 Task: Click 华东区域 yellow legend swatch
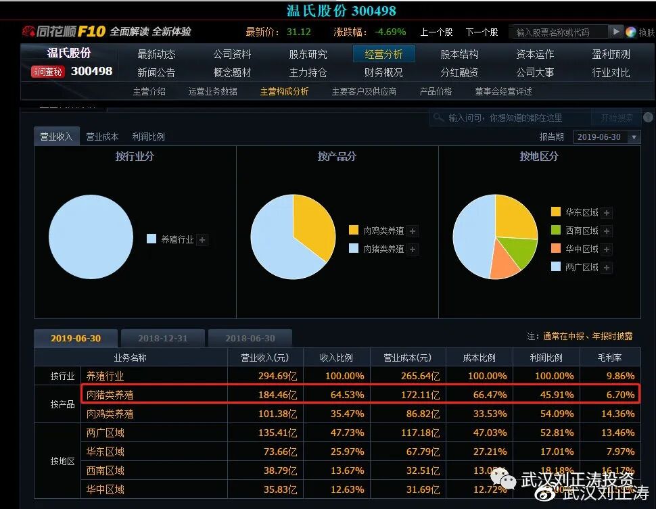[x=556, y=212]
